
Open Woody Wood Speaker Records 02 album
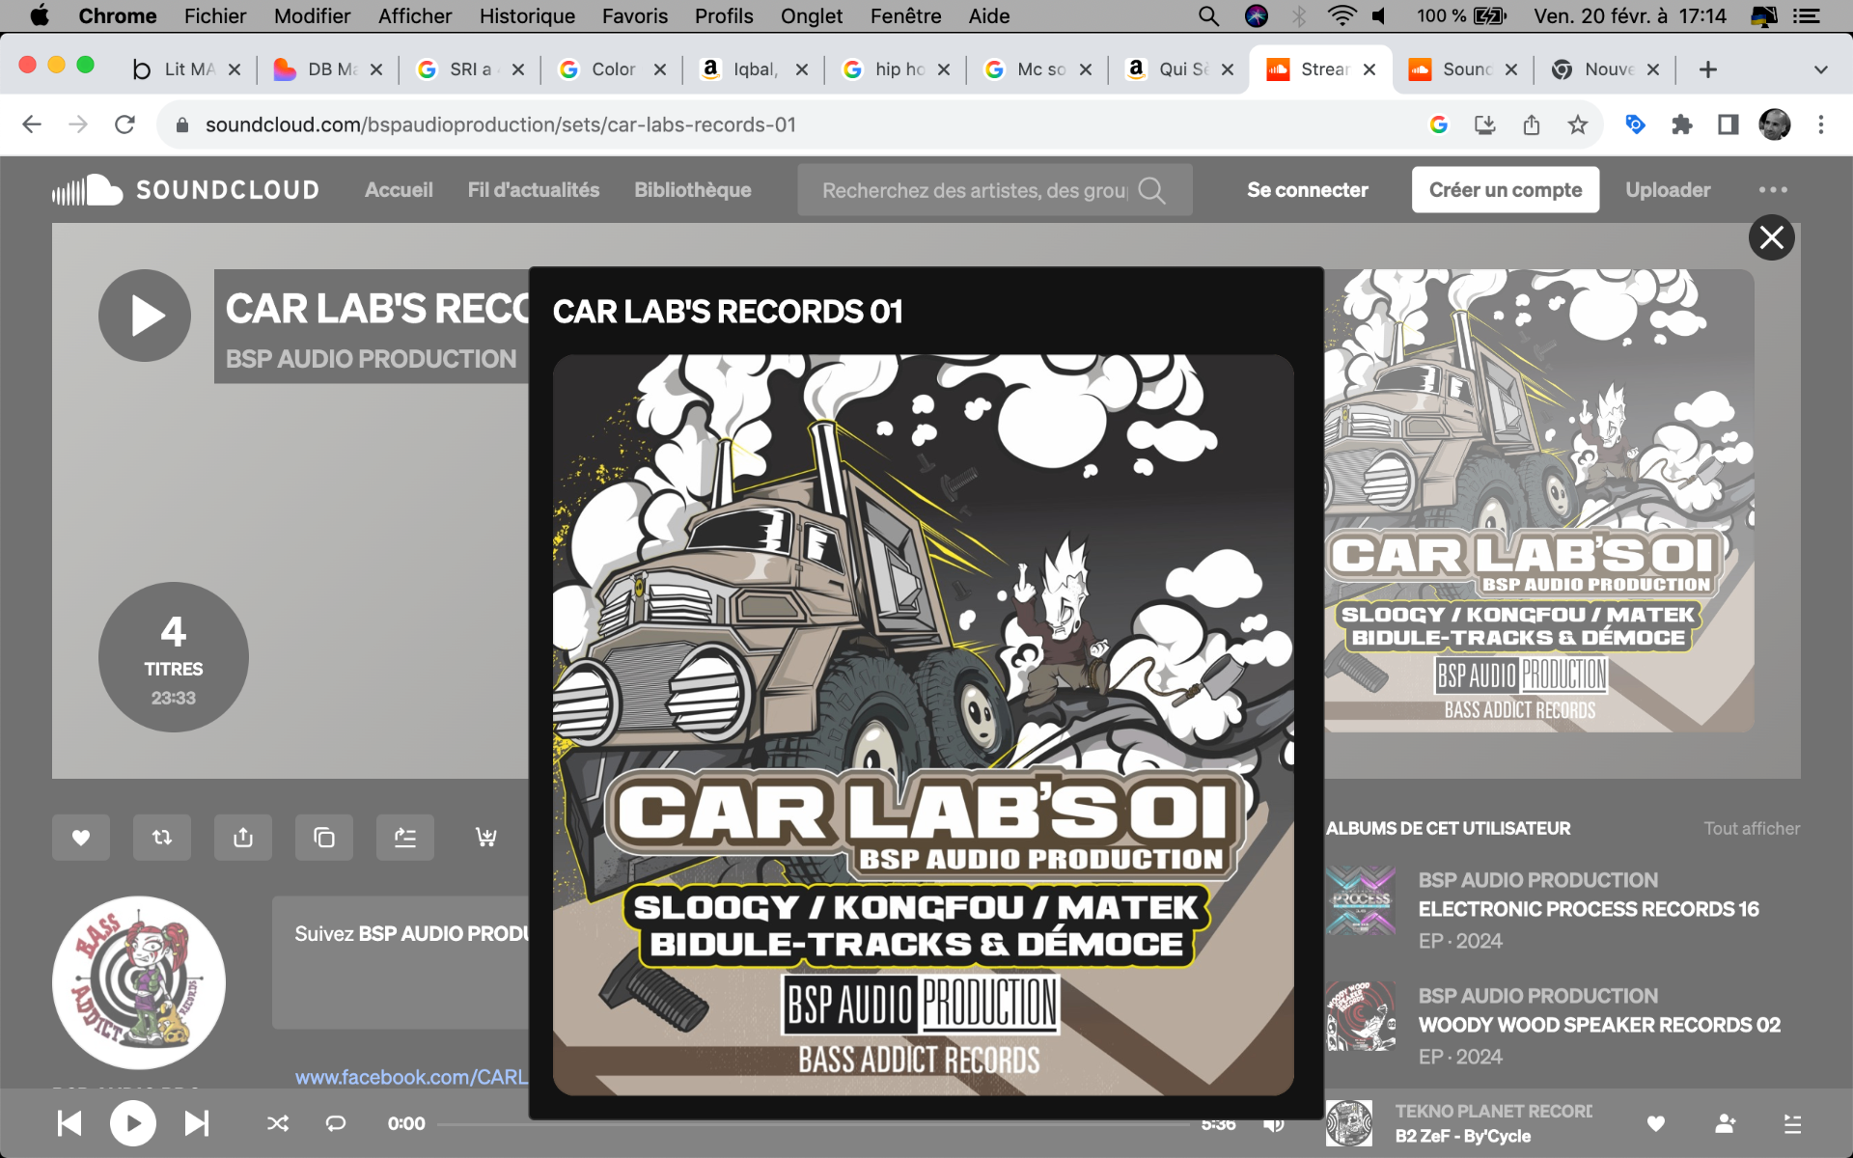point(1599,1025)
